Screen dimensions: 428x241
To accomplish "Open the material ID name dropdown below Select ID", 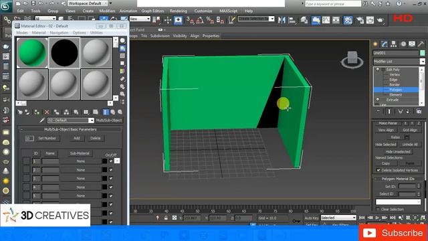I will (x=399, y=202).
